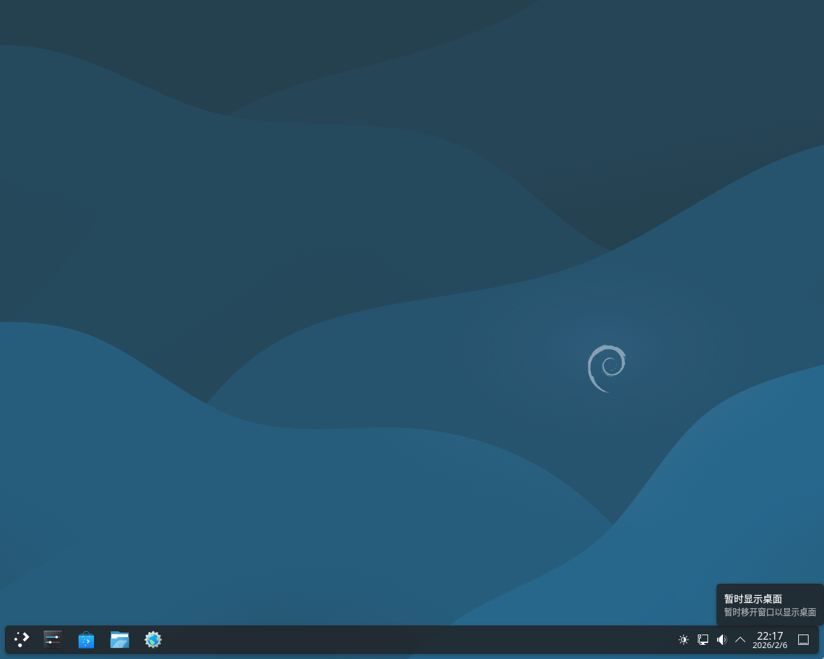Open the KDE application launcher
Viewport: 824px width, 659px height.
22,640
